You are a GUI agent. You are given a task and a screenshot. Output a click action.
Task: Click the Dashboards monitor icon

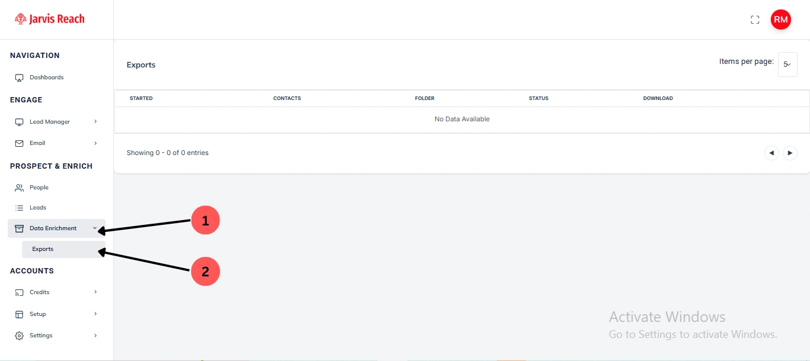click(x=19, y=78)
